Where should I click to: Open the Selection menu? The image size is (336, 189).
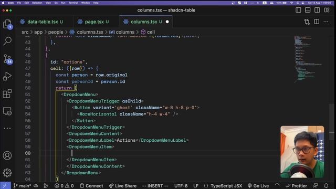pyautogui.click(x=37, y=3)
